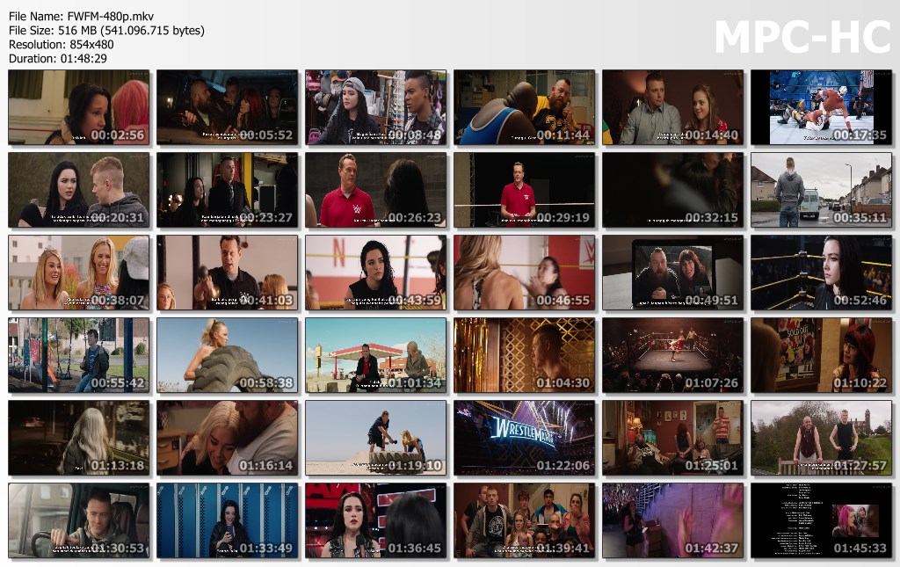Pick the frame stamped 00:14:40
The width and height of the screenshot is (900, 567).
[x=672, y=107]
